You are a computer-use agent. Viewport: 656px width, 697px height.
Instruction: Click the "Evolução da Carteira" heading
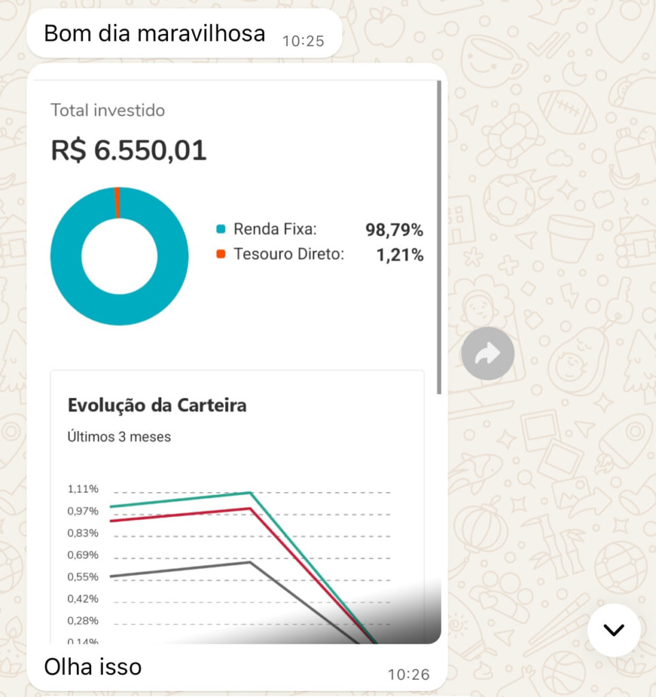tap(157, 406)
